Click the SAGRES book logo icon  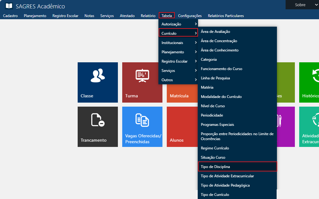(x=9, y=6)
